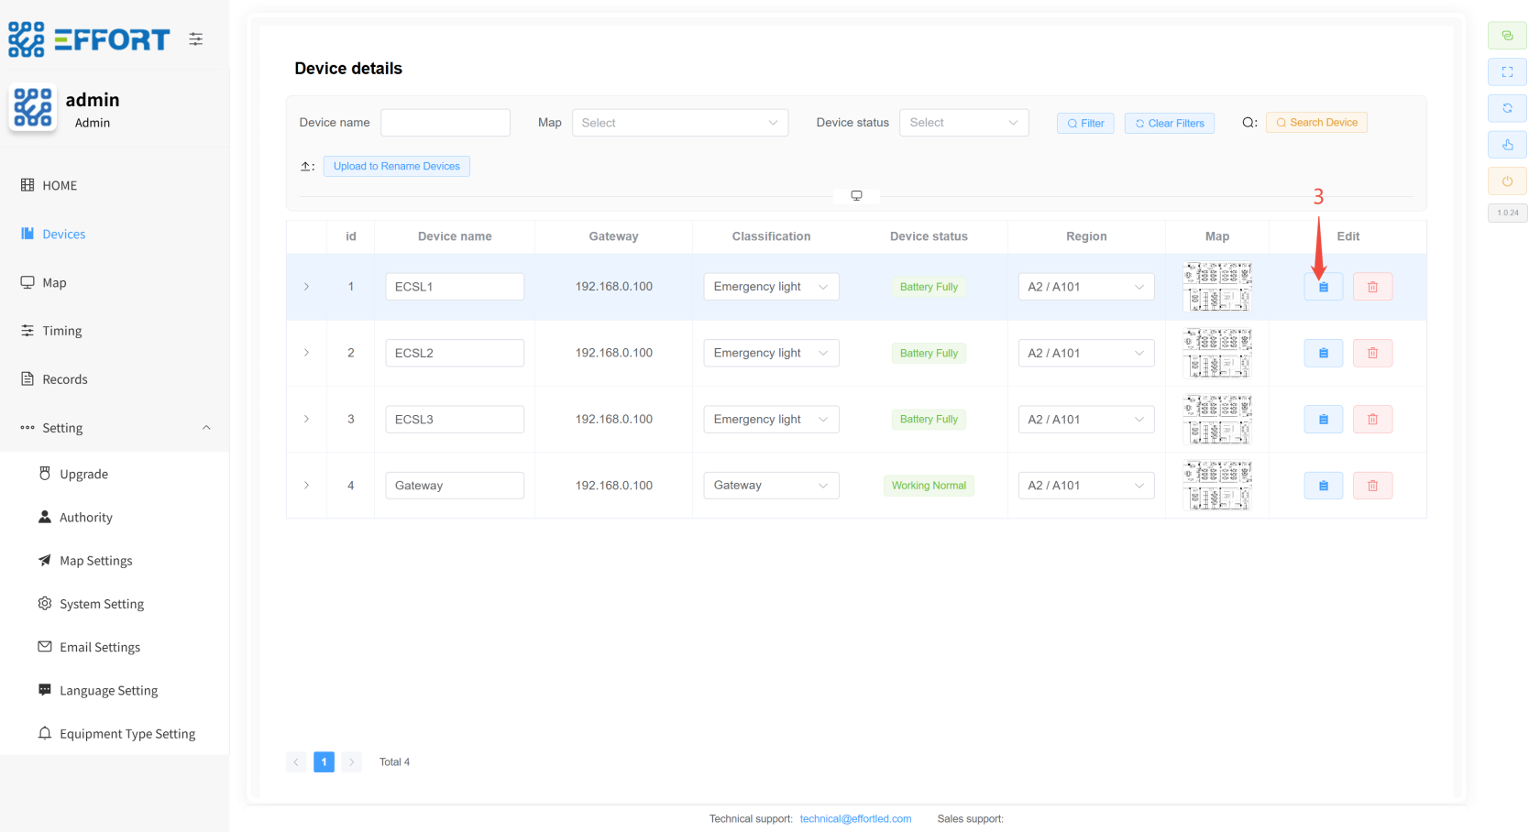
Task: Enter fullscreen using the right toolbar icon
Action: click(1507, 71)
